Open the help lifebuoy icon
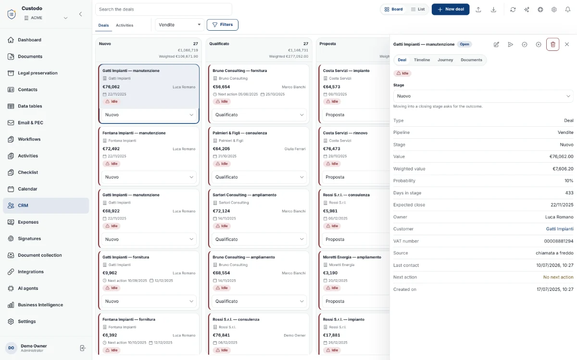The image size is (577, 360). coord(540,10)
